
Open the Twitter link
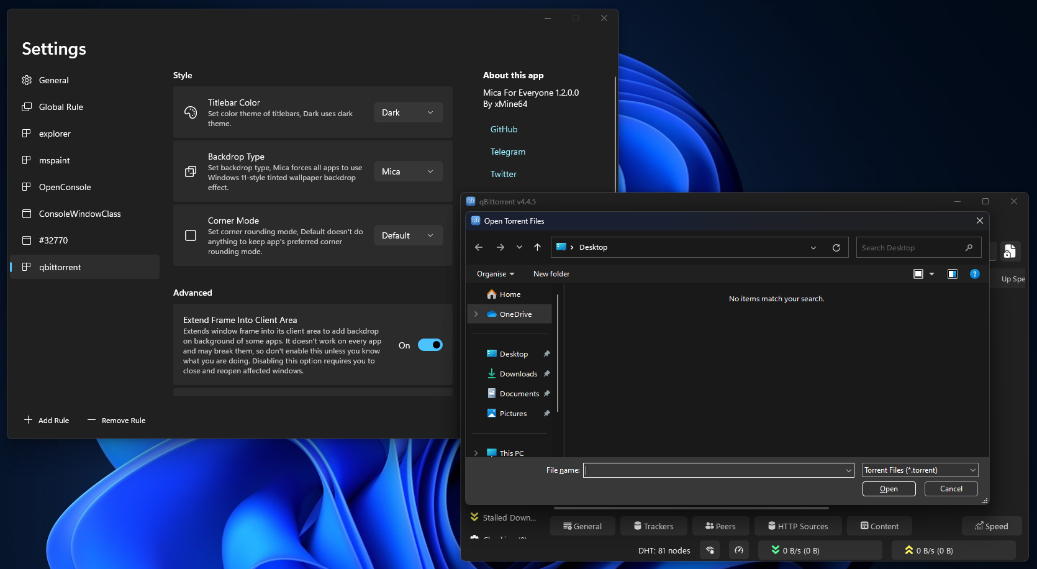(x=503, y=174)
